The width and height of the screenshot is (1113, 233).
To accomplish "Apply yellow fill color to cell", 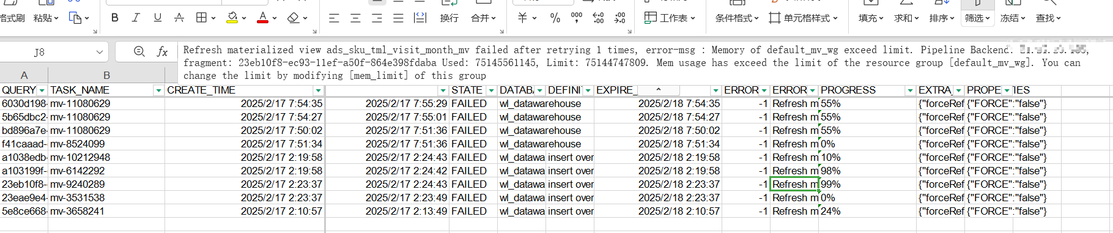I will [x=232, y=18].
